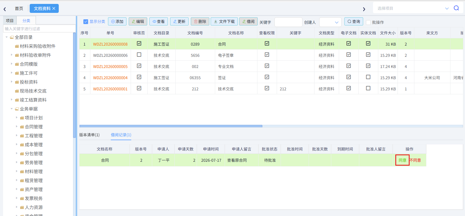The width and height of the screenshot is (465, 216).
Task: Click the sidebar tree vertical scrollbar
Action: [74, 85]
